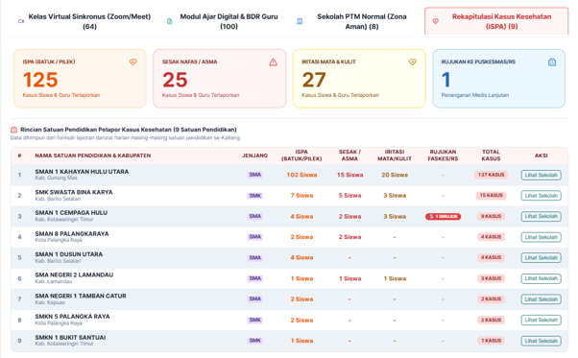This screenshot has width=578, height=358.
Task: Click school name SMKN 1 BUKIT SANTUAI
Action: click(x=70, y=338)
